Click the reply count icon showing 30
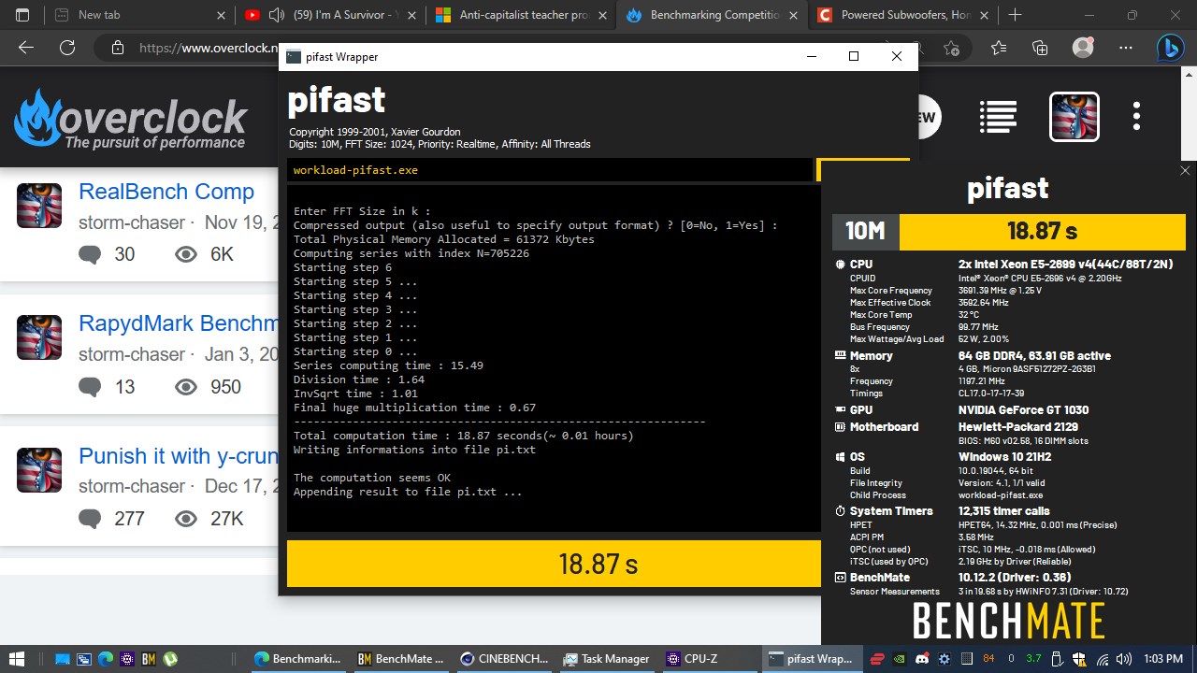The height and width of the screenshot is (673, 1197). click(x=90, y=254)
